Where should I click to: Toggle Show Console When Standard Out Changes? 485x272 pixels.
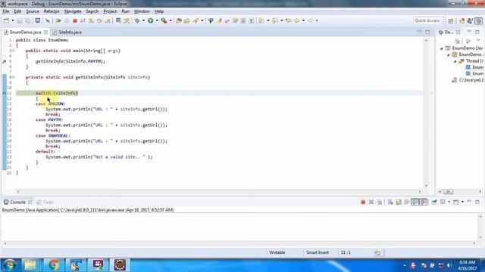click(x=415, y=202)
